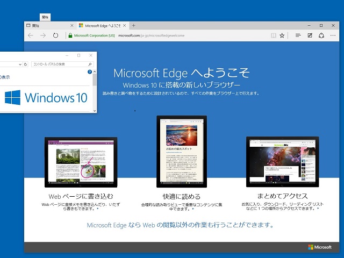Follow arrow link after コンテンツに集中できます
Image resolution: width=344 pixels, height=258 pixels.
[x=193, y=209]
